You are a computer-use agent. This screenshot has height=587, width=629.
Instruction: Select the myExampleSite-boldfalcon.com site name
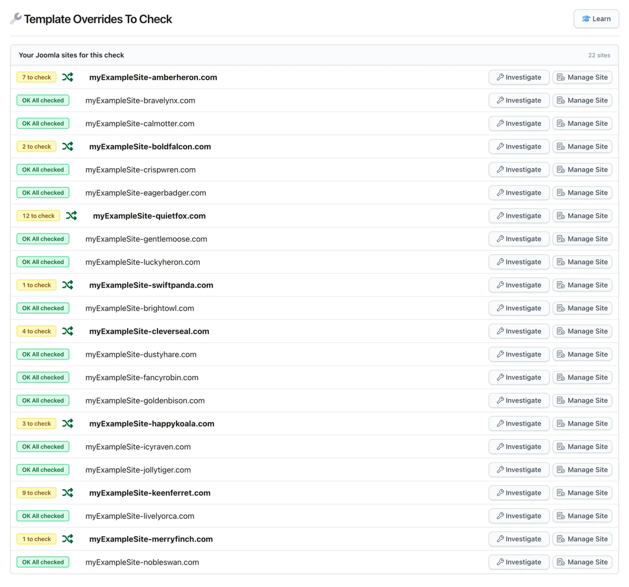(150, 147)
